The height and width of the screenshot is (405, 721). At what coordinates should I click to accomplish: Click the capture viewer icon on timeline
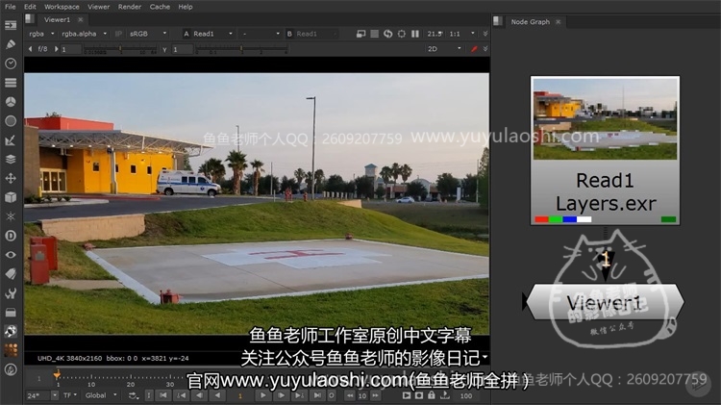pyautogui.click(x=419, y=395)
